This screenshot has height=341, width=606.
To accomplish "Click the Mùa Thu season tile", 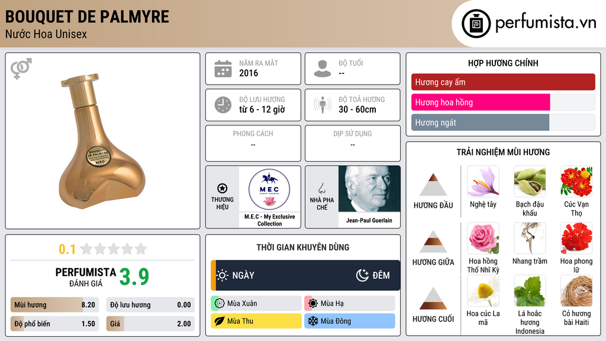I will (256, 321).
